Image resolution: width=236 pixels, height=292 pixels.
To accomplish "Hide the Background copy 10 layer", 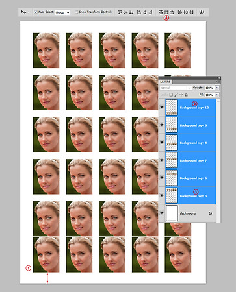I will (162, 107).
